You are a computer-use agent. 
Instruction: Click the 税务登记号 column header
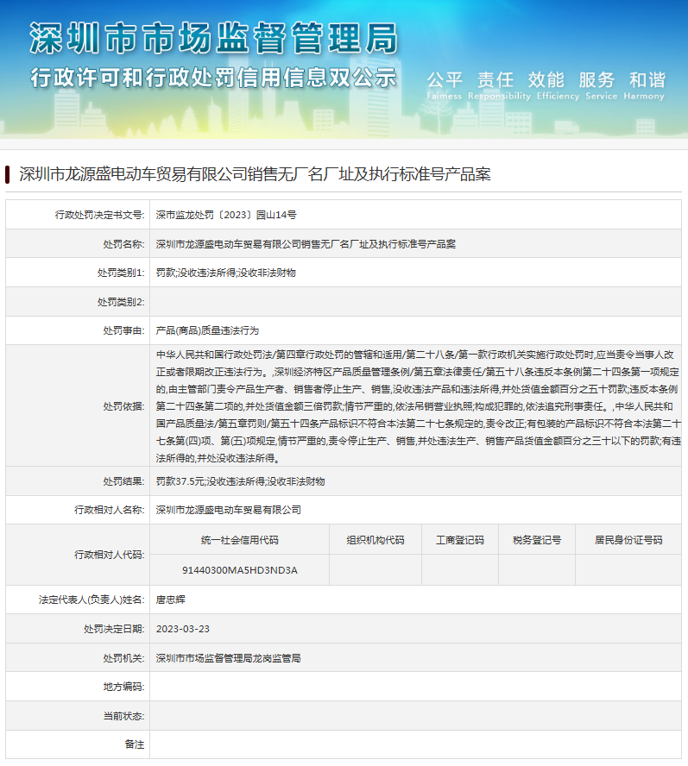pos(537,540)
